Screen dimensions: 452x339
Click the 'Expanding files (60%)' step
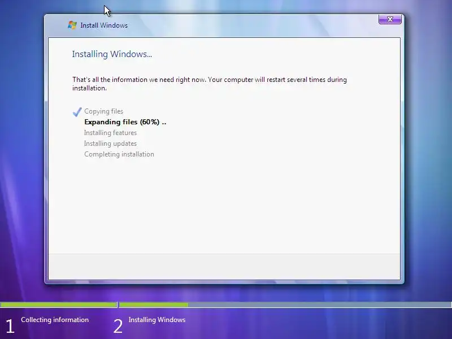[x=125, y=122]
